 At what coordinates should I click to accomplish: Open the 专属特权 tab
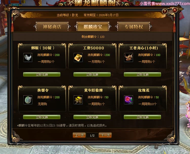(x=134, y=26)
